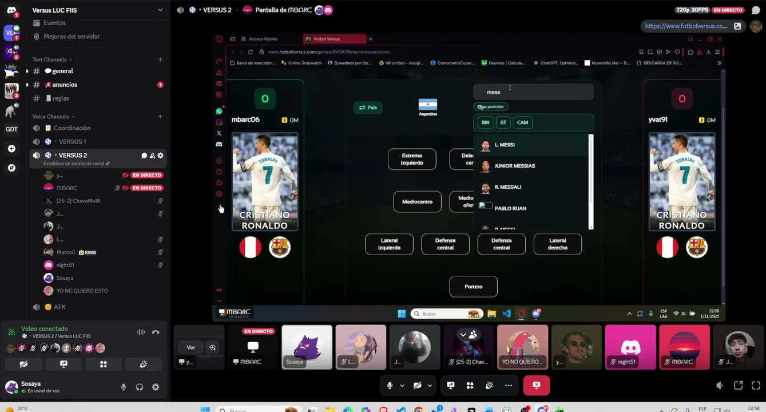Toggle microphone in bottom call controls
Viewport: 766px width, 412px height.
click(x=390, y=386)
